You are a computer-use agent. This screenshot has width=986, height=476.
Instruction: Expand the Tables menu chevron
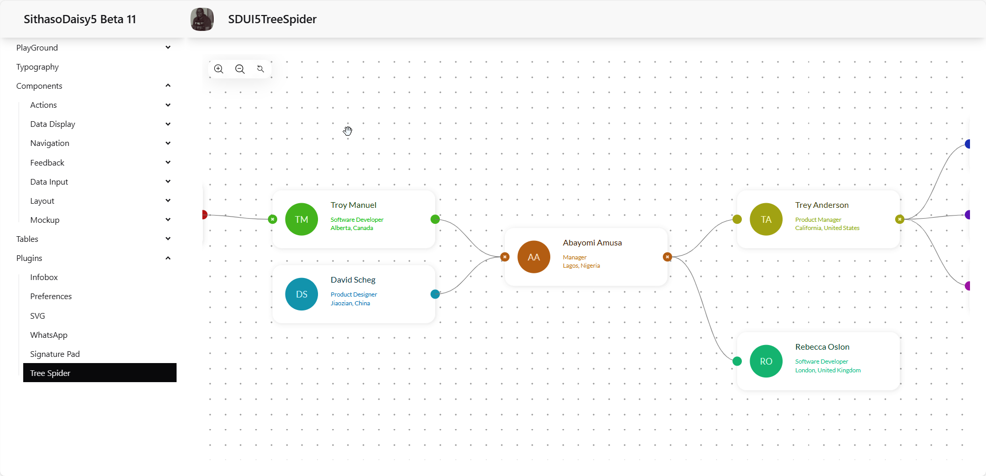pos(168,239)
